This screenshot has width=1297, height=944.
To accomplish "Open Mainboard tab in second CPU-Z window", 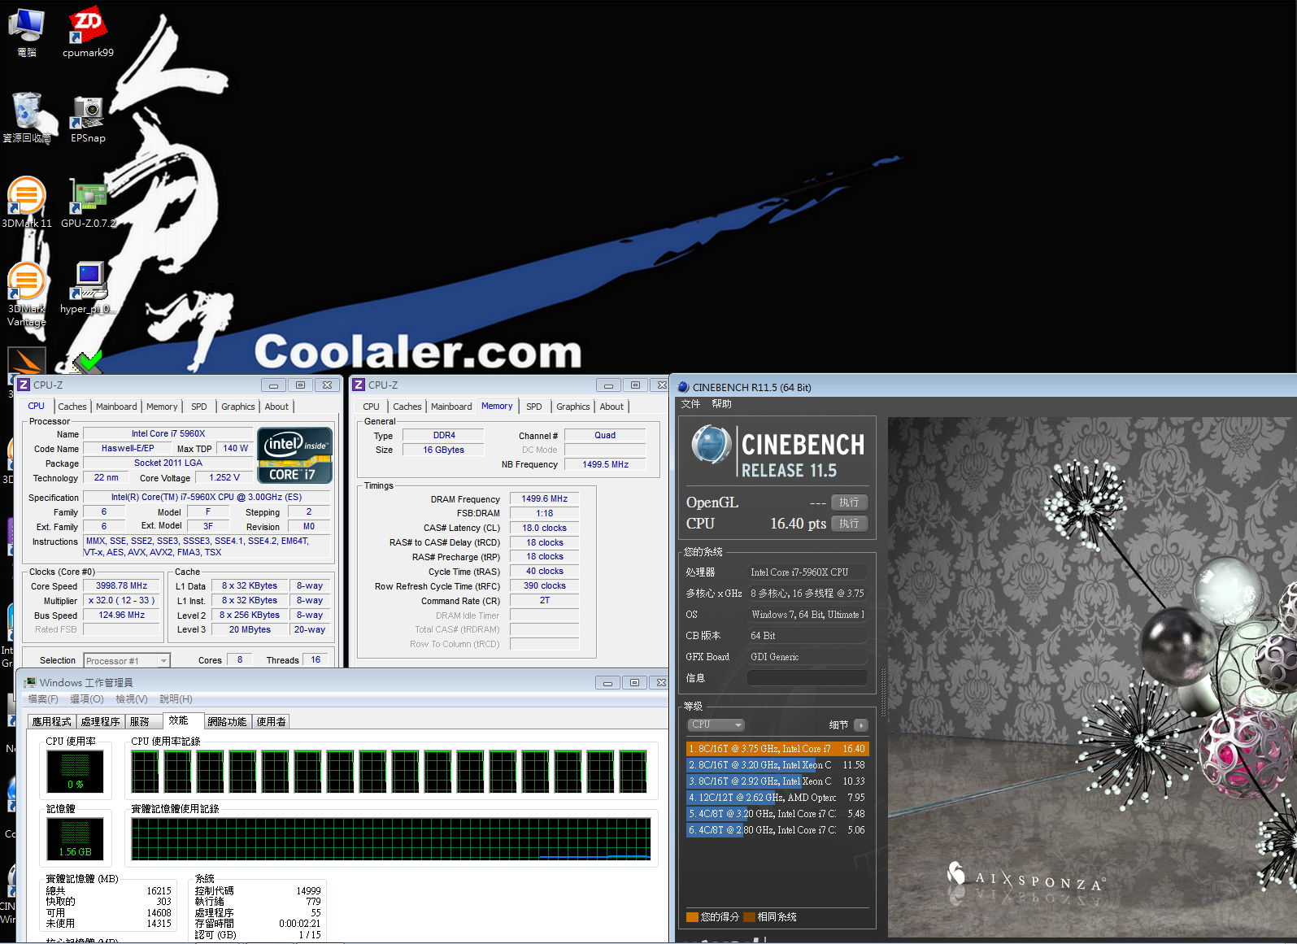I will [451, 407].
